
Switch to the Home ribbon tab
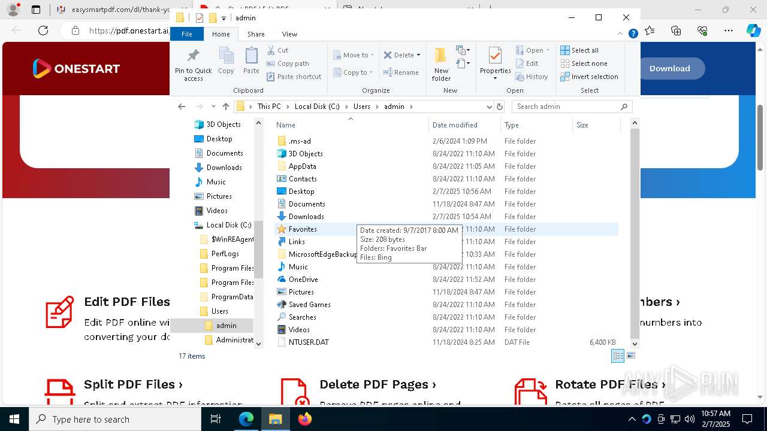(x=221, y=34)
